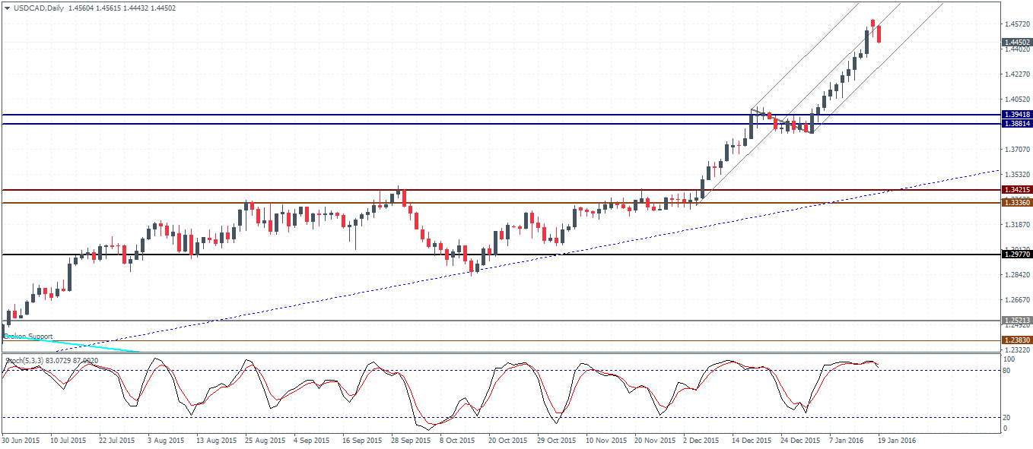Screen dimensions: 1033x449
Task: Select the brown 1.23830 price tag
Action: pos(1017,340)
